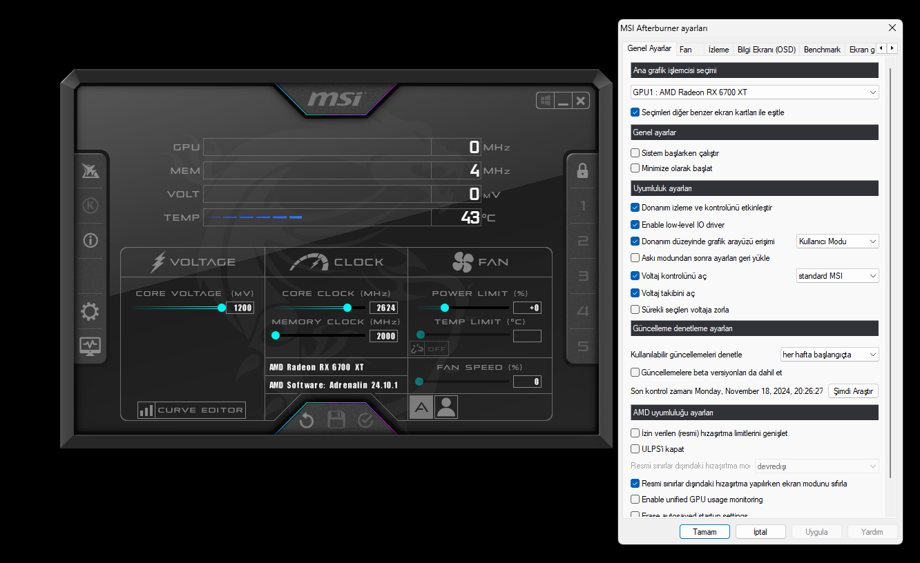Open the Curve Editor
Viewport: 920px width, 563px height.
click(191, 410)
